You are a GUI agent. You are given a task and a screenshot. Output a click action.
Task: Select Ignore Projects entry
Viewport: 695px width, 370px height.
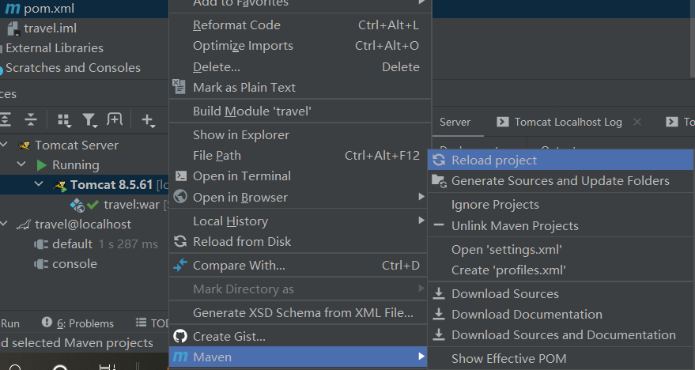click(561, 205)
